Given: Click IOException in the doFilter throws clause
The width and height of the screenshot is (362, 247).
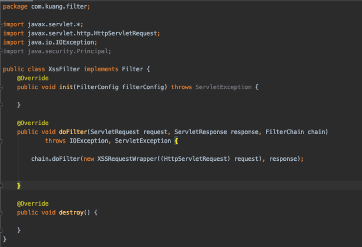Looking at the screenshot, I should [89, 141].
